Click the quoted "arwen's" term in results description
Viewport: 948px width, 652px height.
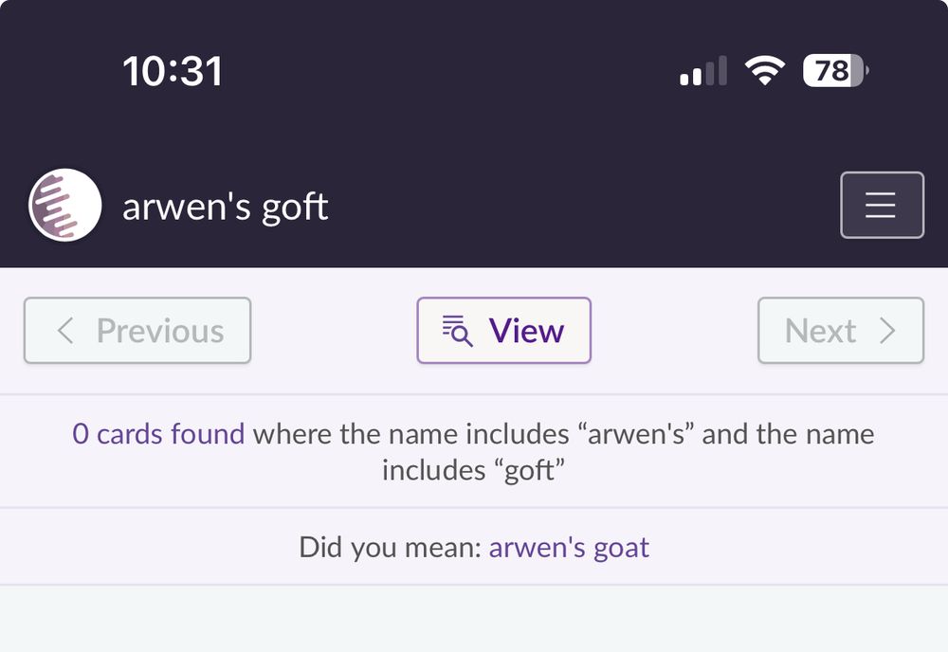point(636,434)
